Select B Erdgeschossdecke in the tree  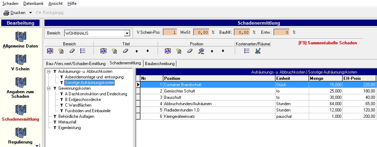click(83, 100)
